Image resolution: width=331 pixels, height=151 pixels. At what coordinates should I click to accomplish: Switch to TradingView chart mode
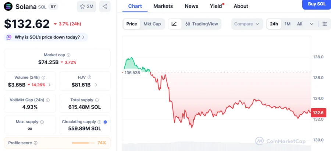(x=202, y=24)
